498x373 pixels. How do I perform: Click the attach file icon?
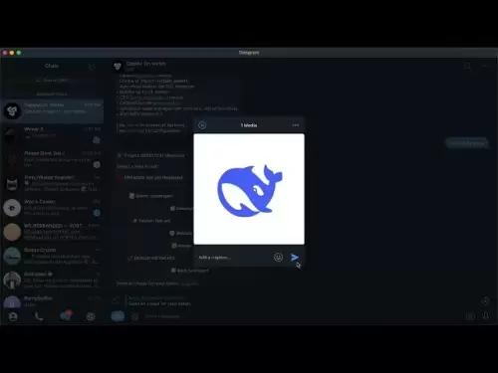click(134, 316)
